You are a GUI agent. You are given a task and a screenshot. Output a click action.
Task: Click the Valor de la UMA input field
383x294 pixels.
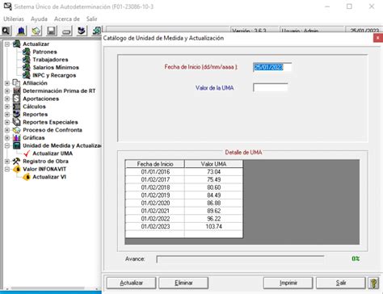coord(271,87)
